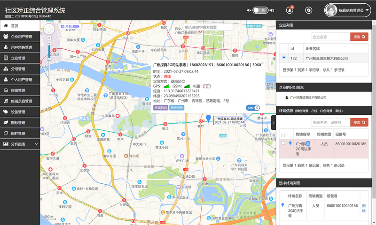The image size is (376, 225).
Task: Open 分组管理 in the sidebar
Action: [20, 69]
